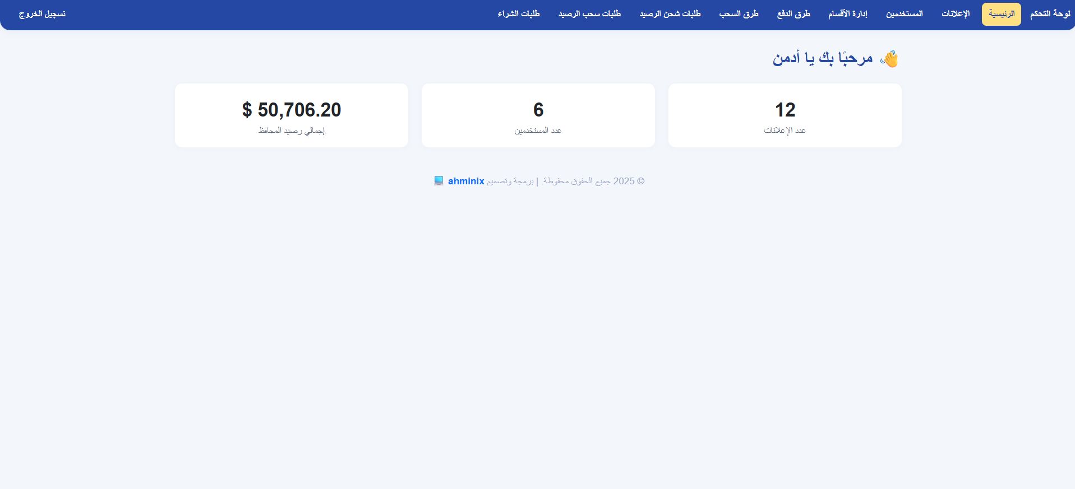Image resolution: width=1075 pixels, height=489 pixels.
Task: Click the إجمالي رصيد المحافظ caption
Action: (x=292, y=131)
